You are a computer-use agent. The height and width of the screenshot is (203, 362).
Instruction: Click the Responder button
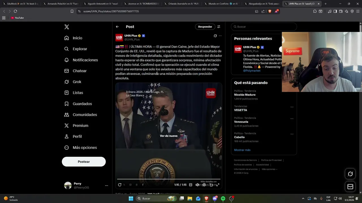click(205, 27)
